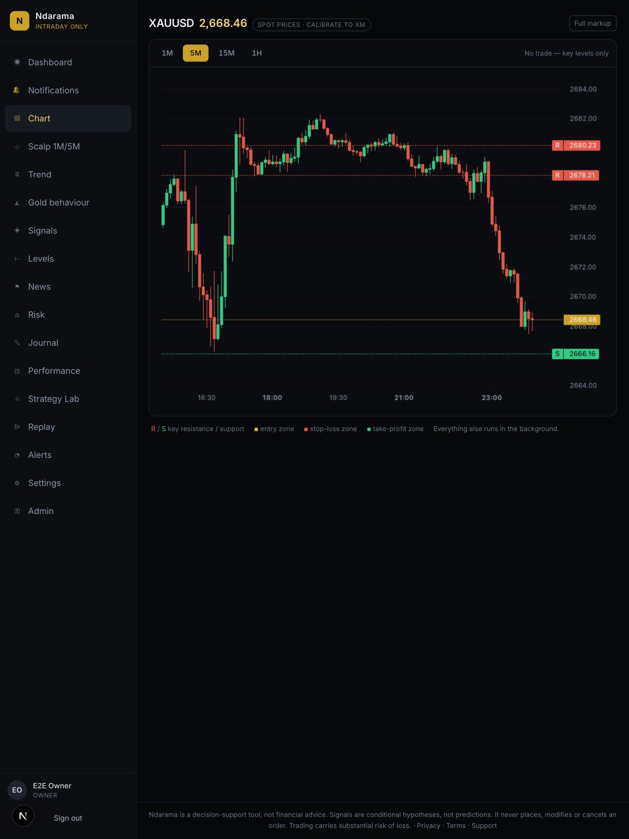
Task: Open the Terms link in footer
Action: click(456, 825)
